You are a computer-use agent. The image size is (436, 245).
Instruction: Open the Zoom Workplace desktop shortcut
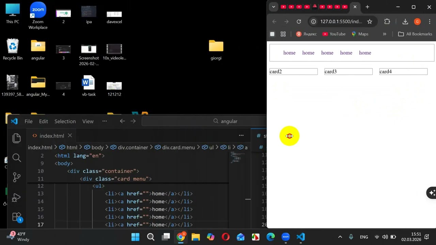pyautogui.click(x=38, y=15)
